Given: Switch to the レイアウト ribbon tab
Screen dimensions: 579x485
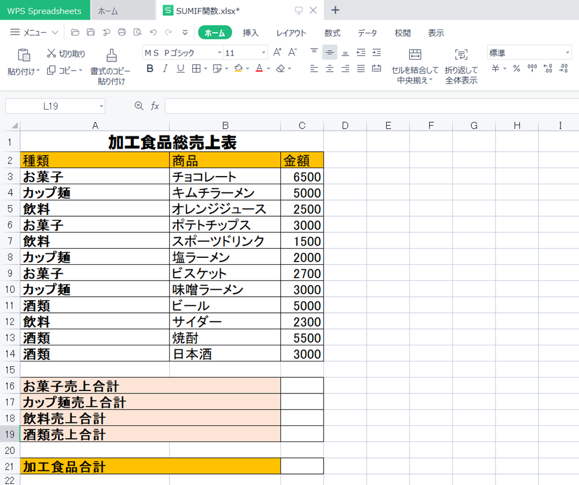Looking at the screenshot, I should pyautogui.click(x=291, y=32).
